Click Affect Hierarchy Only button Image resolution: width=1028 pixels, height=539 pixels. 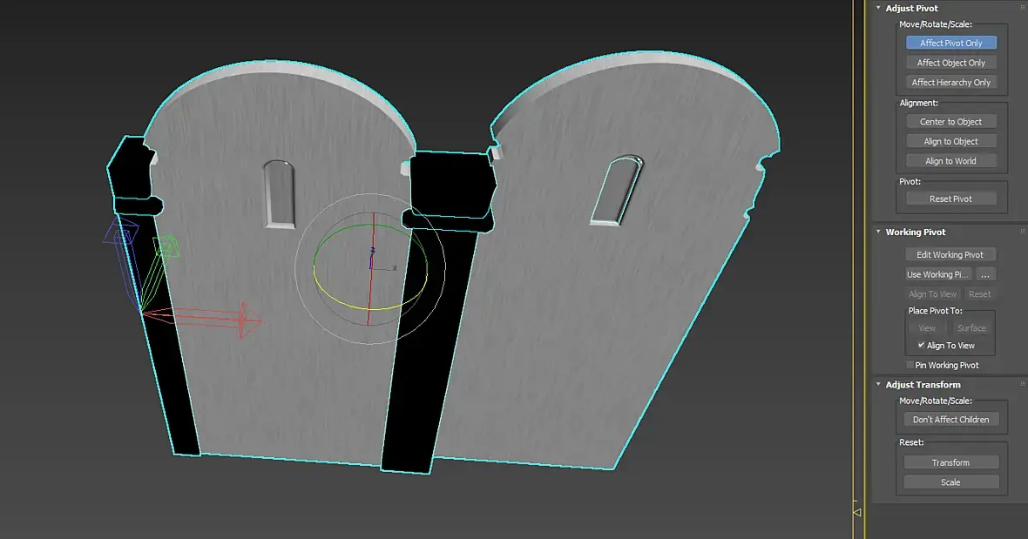click(x=950, y=83)
